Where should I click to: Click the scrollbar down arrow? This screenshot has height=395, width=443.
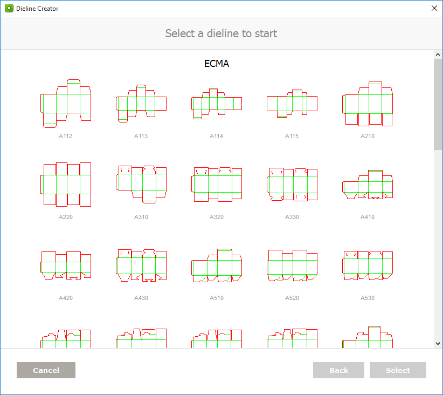pos(438,344)
